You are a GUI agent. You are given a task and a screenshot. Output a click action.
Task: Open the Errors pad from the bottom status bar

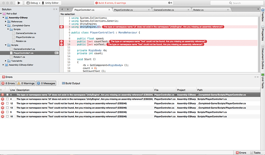click(241, 153)
